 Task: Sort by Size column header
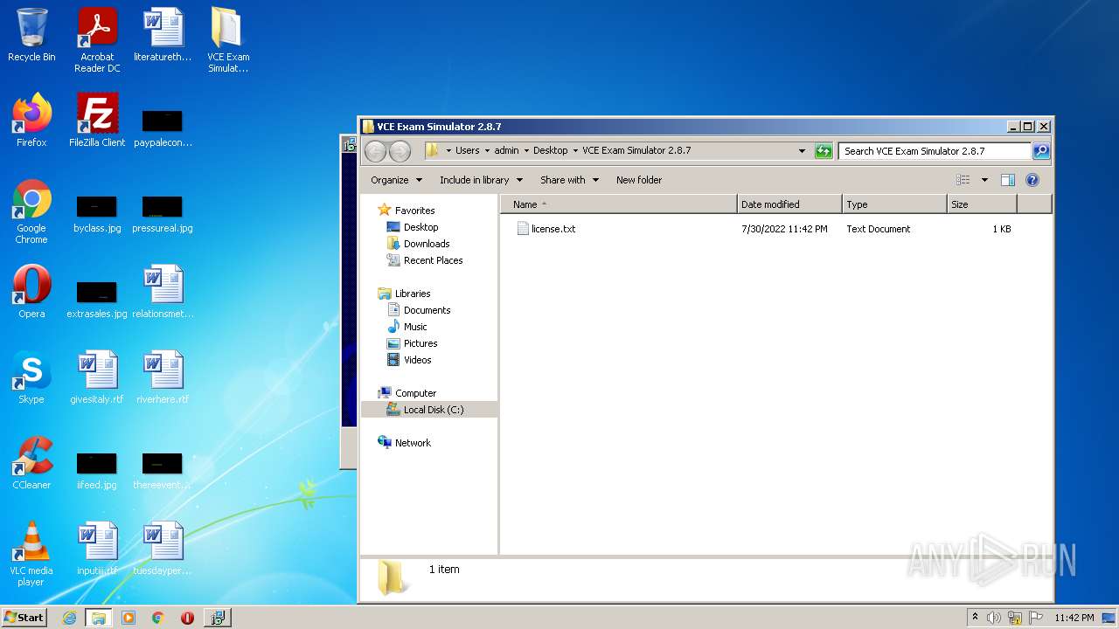tap(982, 204)
